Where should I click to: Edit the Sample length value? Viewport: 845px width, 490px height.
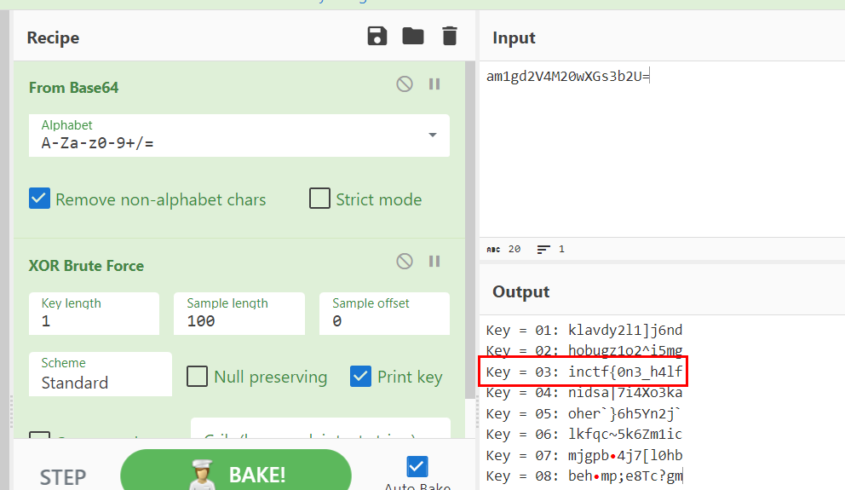coord(239,314)
